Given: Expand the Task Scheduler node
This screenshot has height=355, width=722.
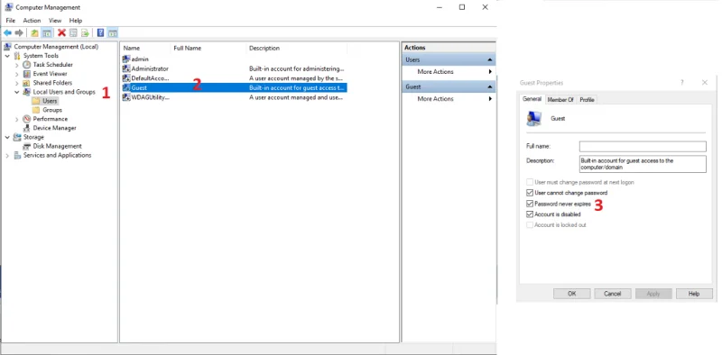Looking at the screenshot, I should pos(17,65).
